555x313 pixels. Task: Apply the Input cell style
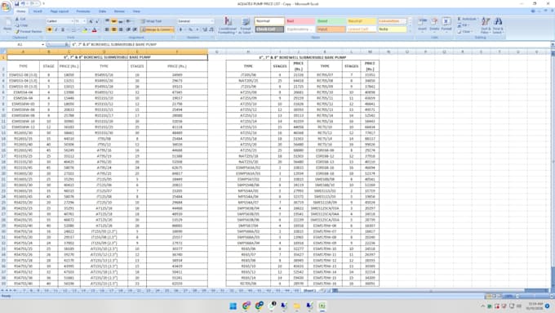(331, 29)
